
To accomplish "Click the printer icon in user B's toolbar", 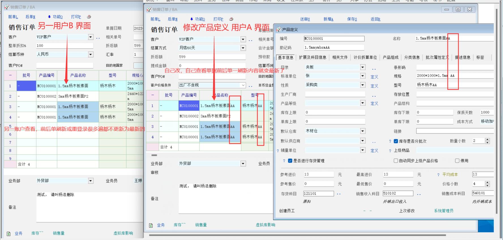I will coord(89,17).
